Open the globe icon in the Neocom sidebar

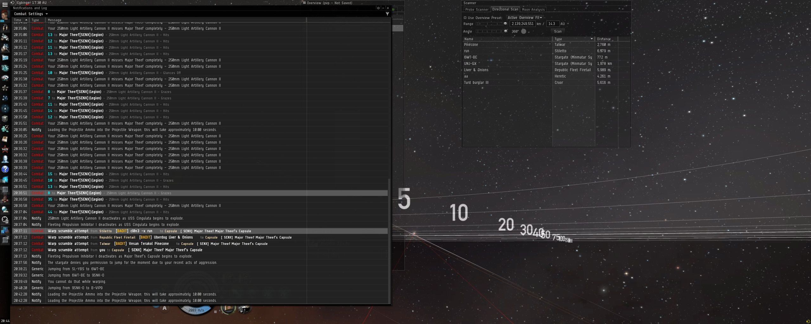[x=5, y=209]
